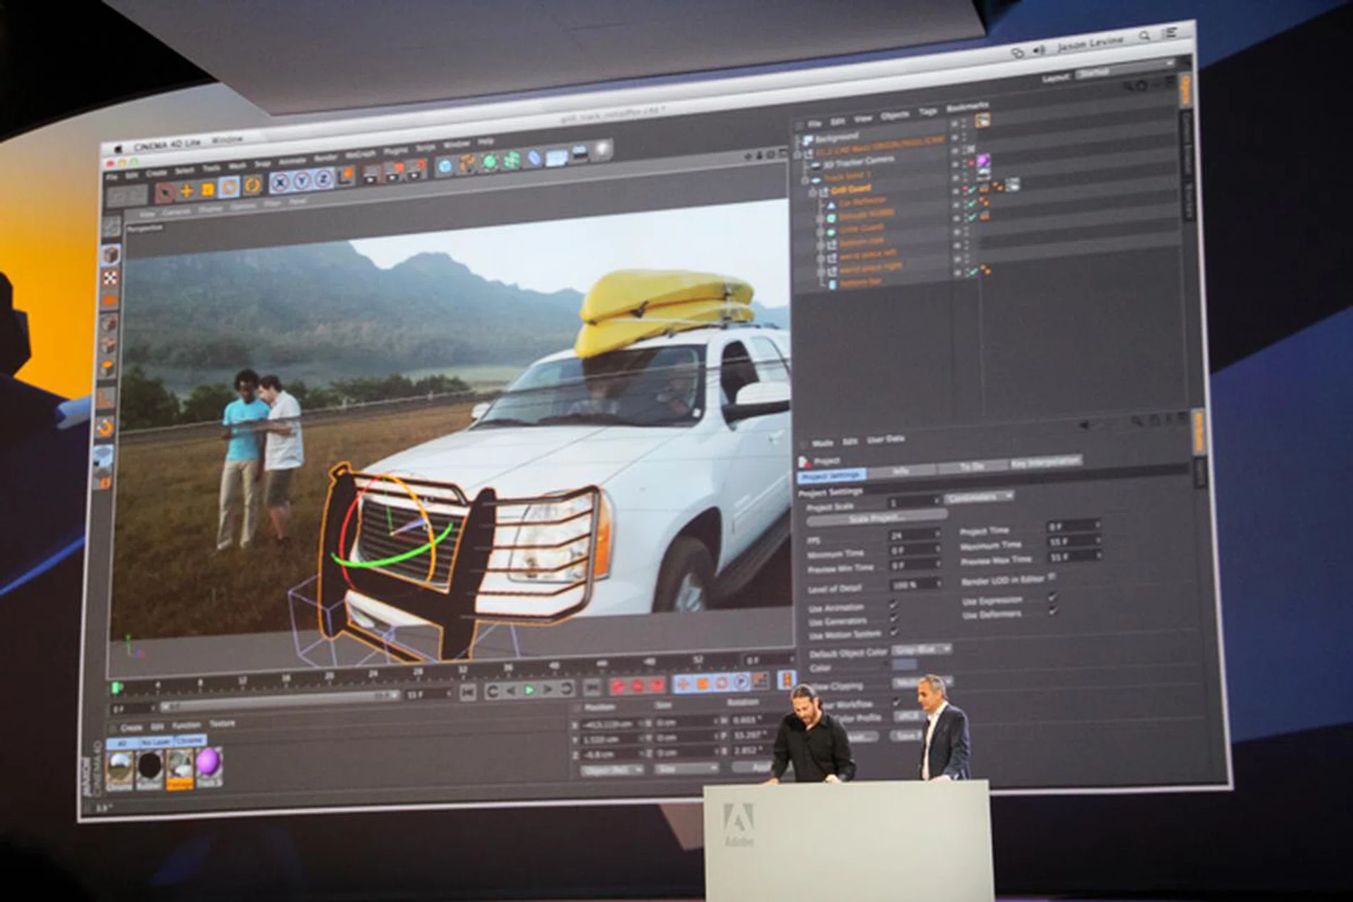Click the Color swatch in Project Settings
The image size is (1353, 902).
905,665
